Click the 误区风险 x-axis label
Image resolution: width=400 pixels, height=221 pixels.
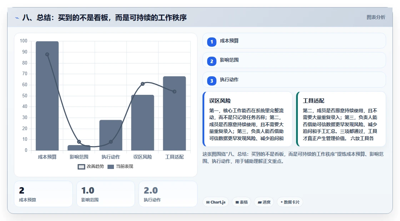click(x=142, y=157)
